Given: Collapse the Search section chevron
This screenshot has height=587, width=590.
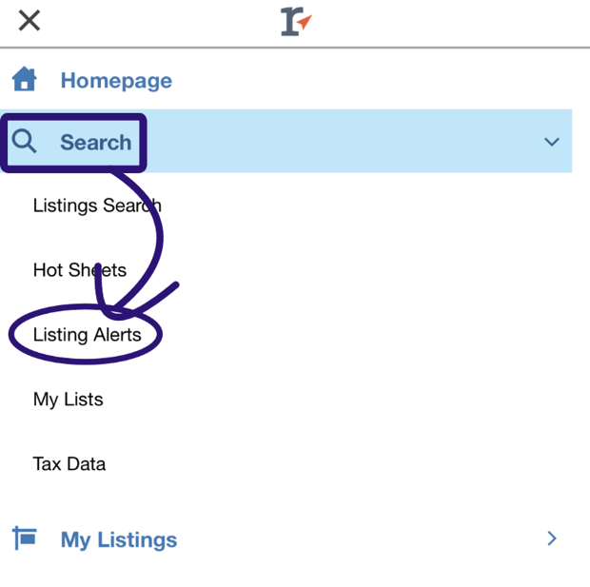Looking at the screenshot, I should click(551, 142).
